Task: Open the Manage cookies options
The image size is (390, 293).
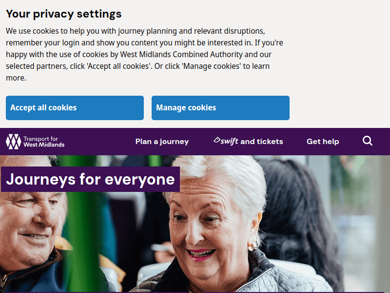Action: click(220, 107)
